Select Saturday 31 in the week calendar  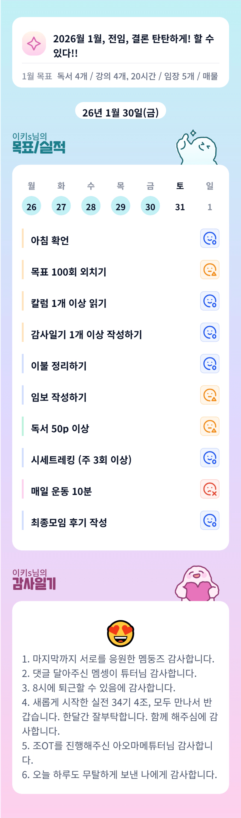(180, 207)
